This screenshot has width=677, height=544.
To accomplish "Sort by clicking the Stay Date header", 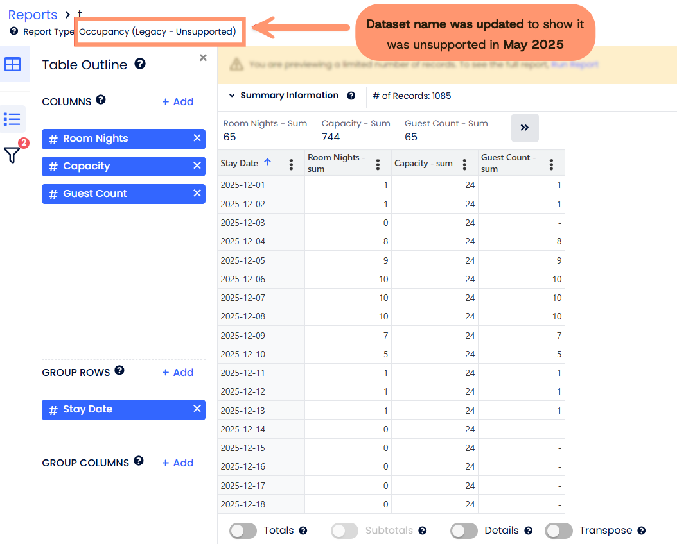I will (x=239, y=164).
